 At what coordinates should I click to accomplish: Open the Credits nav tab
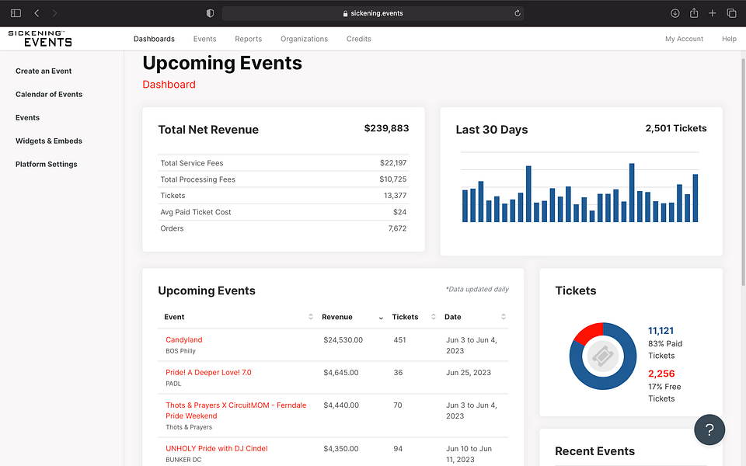(x=359, y=39)
